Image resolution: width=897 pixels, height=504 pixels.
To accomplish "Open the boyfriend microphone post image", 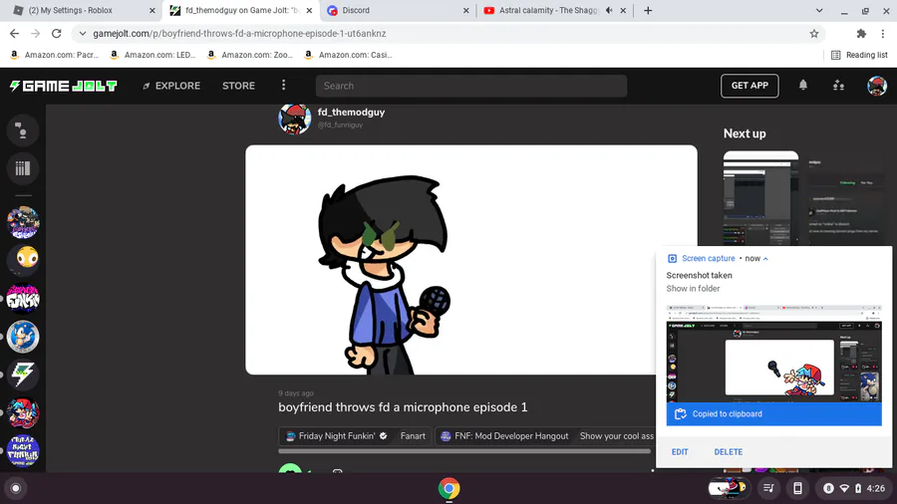I will [x=470, y=260].
